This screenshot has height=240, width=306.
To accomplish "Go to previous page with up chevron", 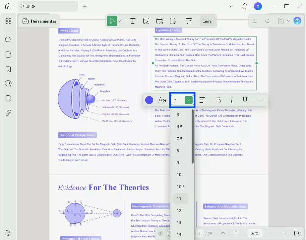I will (223, 233).
